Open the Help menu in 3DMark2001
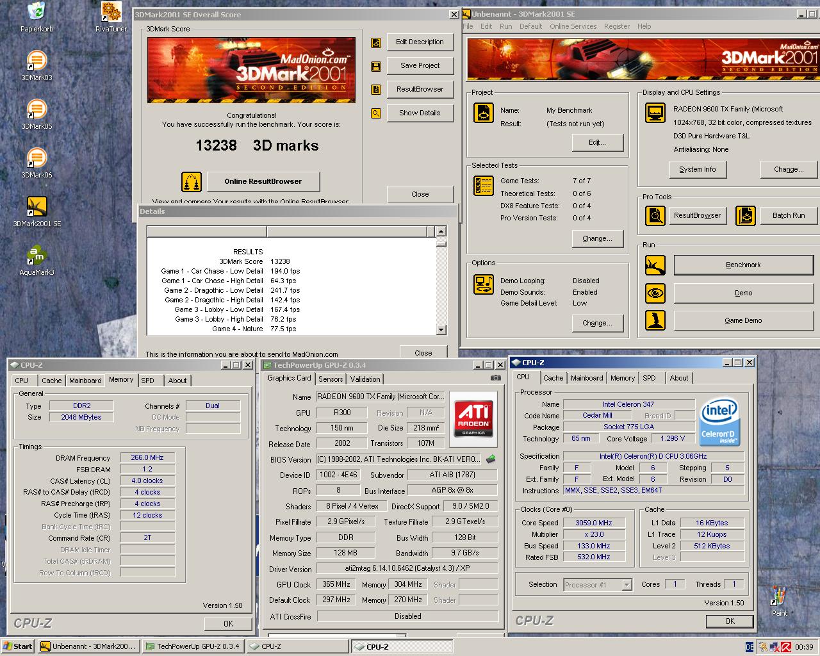The image size is (820, 656). [x=644, y=26]
